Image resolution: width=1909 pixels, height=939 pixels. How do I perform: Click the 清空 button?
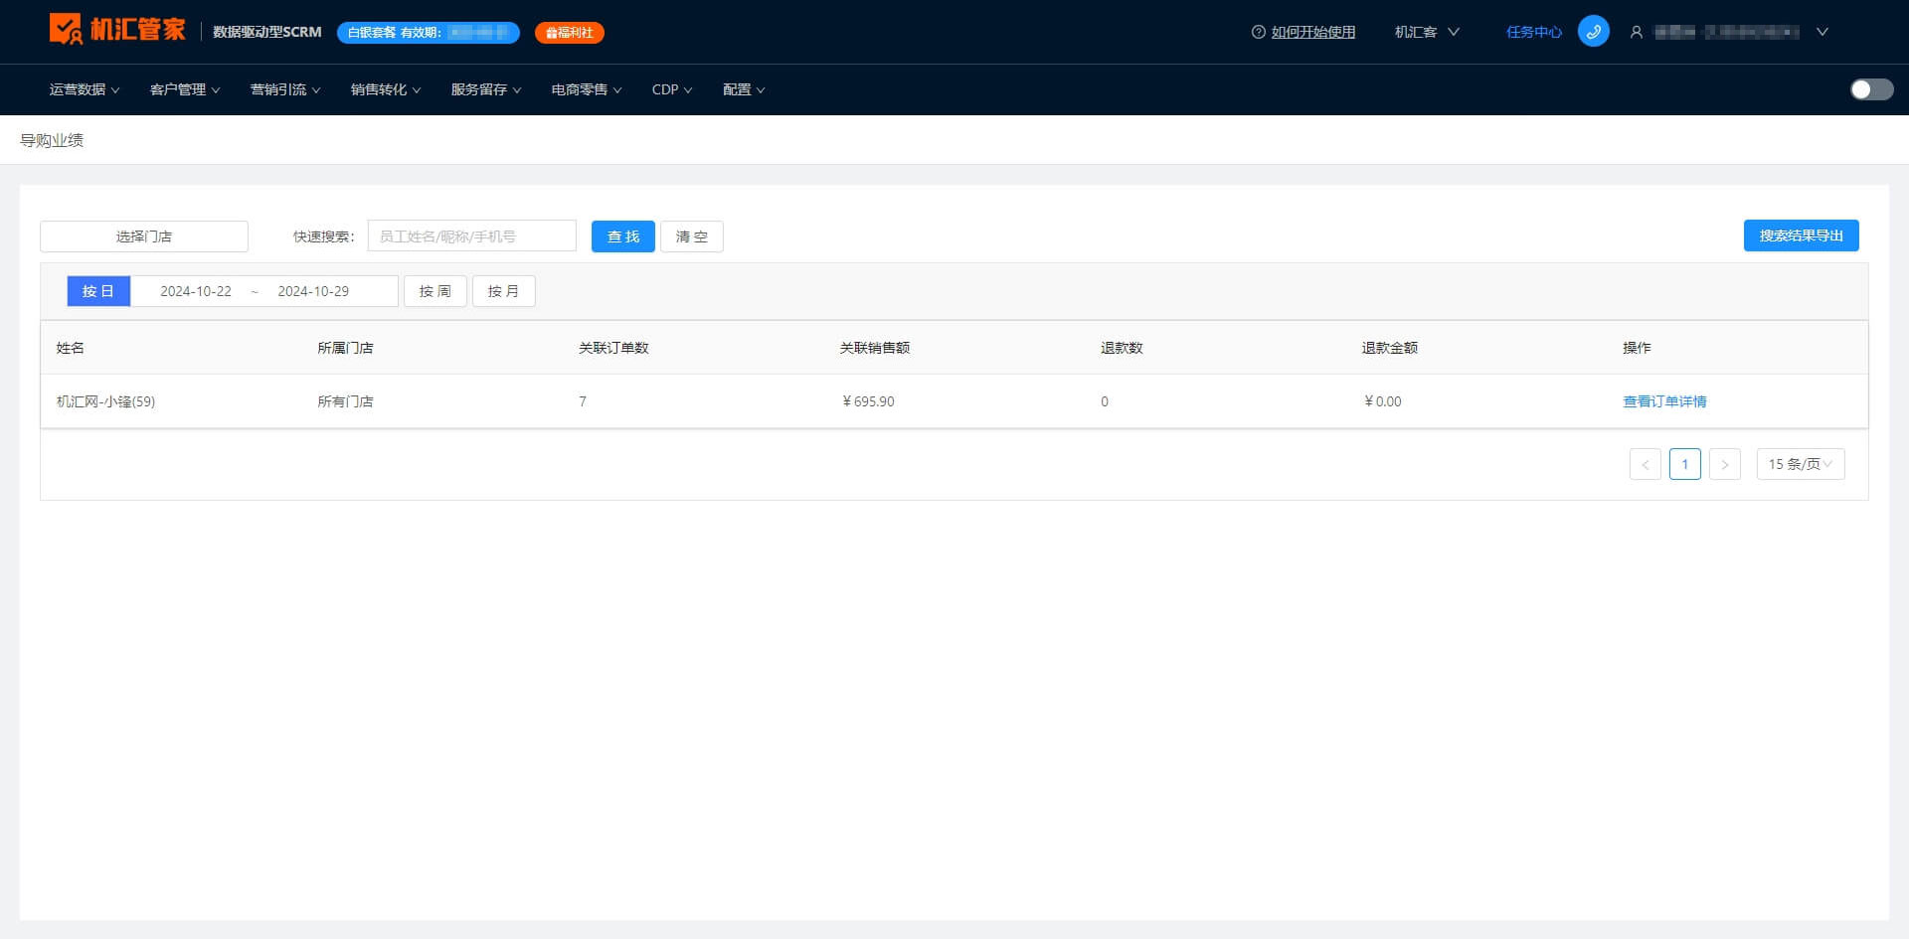(692, 236)
